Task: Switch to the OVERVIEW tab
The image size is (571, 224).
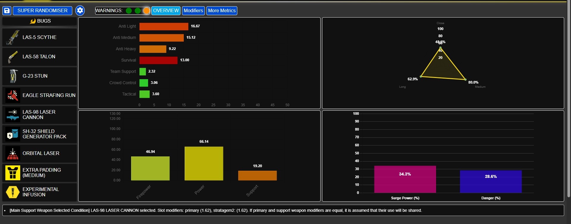Action: (x=166, y=11)
